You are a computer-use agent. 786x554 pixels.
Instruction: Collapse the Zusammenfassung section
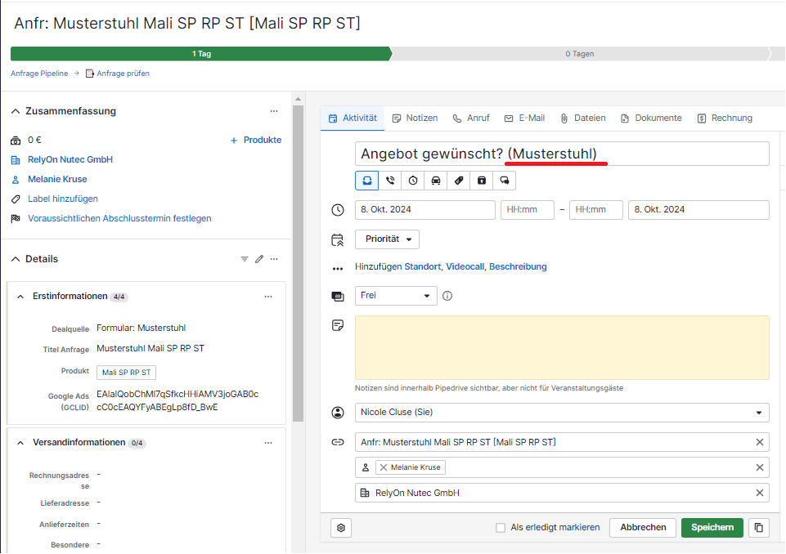tap(16, 111)
